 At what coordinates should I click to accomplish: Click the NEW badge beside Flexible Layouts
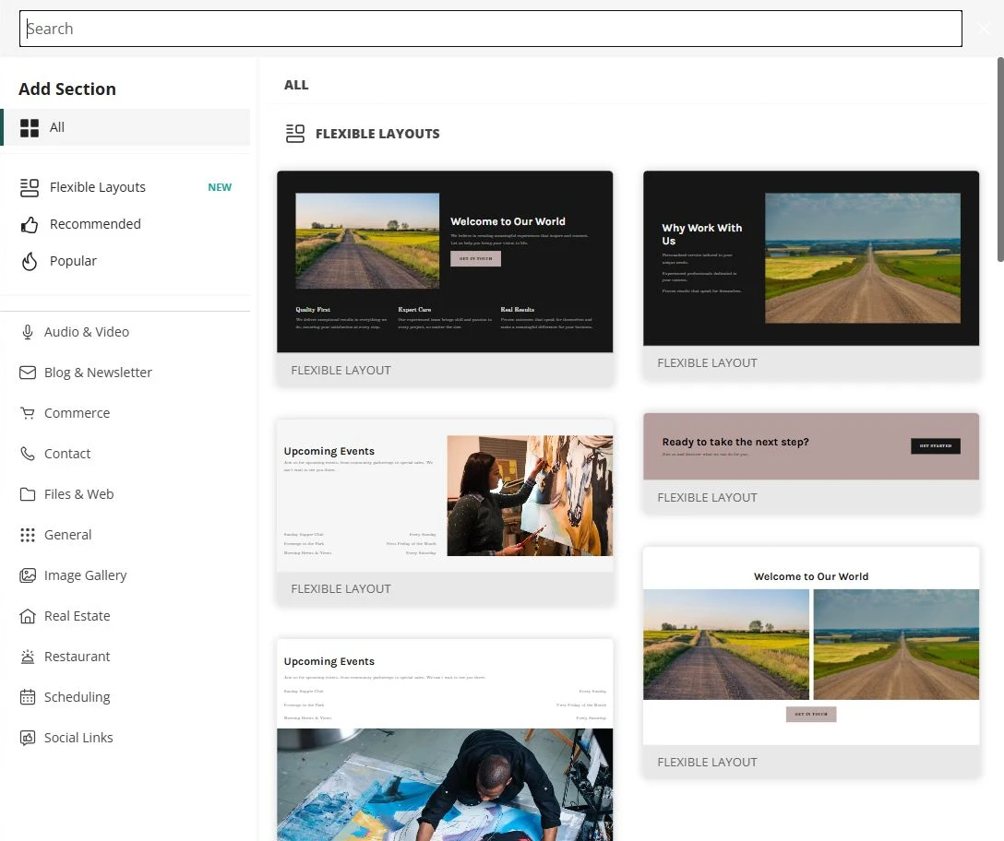(220, 187)
